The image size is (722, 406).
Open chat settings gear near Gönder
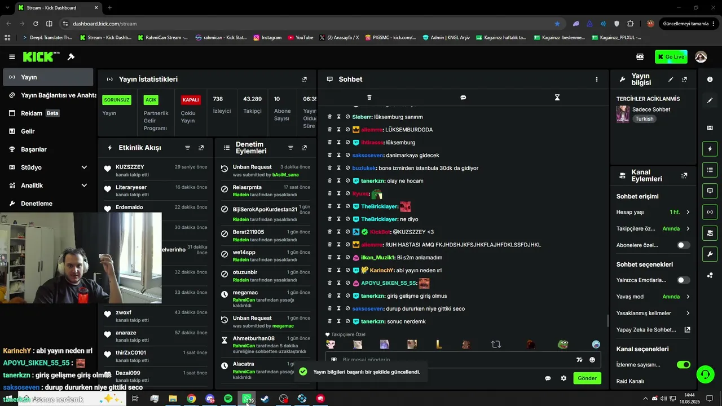[563, 378]
